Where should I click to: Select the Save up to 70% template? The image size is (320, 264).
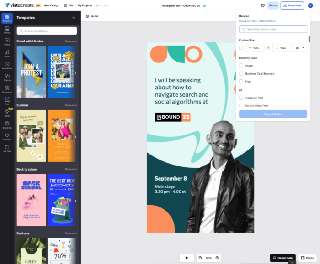62,251
